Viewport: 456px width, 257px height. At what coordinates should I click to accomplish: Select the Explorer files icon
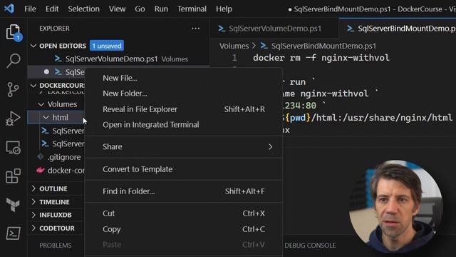tap(13, 31)
